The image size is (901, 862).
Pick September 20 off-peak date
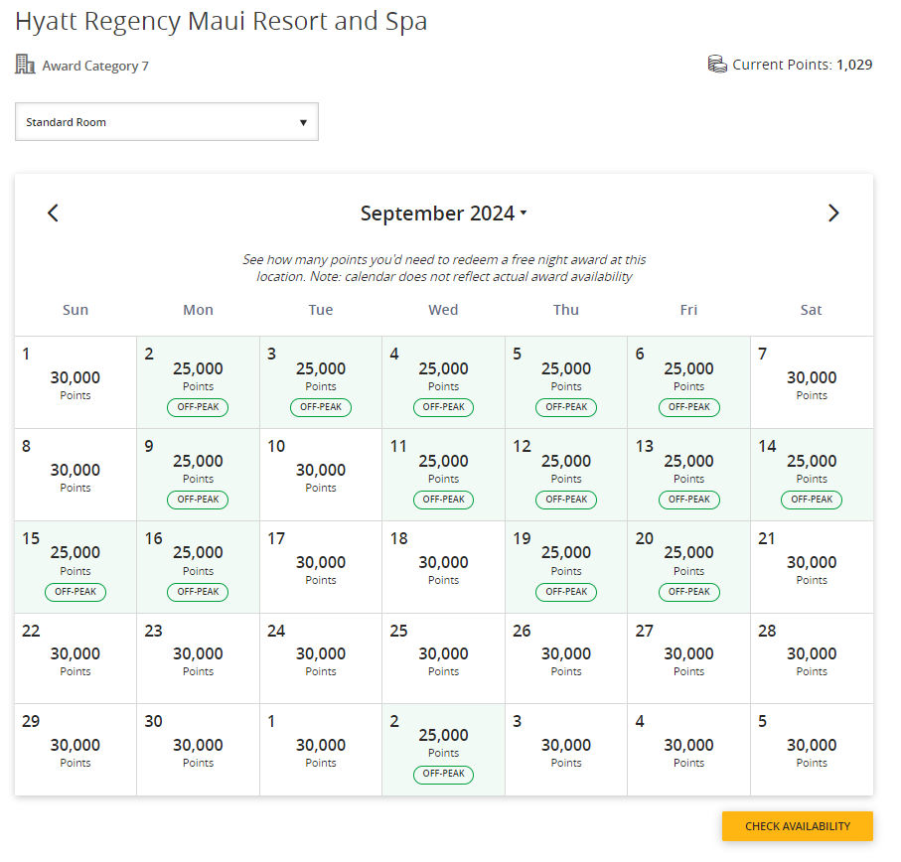tap(689, 567)
